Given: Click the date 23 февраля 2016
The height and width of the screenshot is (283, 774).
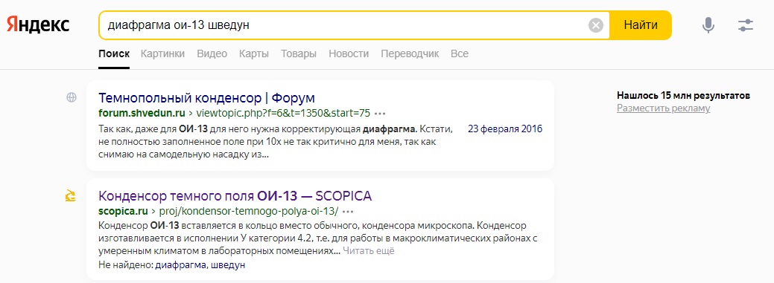Looking at the screenshot, I should (505, 129).
